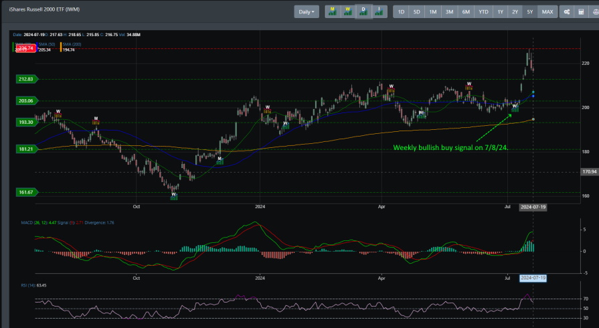Click the W sell marker in early April
Image resolution: width=599 pixels, height=328 pixels.
pyautogui.click(x=391, y=88)
